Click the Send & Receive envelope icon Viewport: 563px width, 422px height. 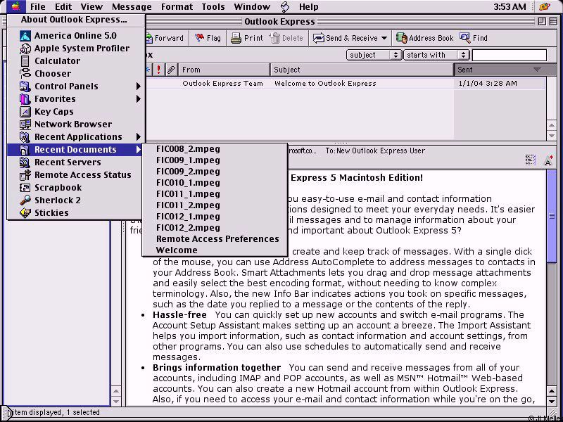coord(319,38)
